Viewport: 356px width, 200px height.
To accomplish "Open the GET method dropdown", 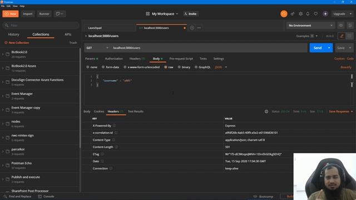I will [x=97, y=48].
